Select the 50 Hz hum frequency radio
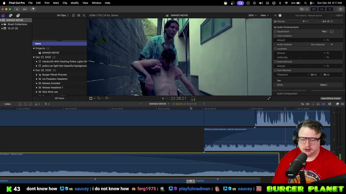The image size is (346, 194). pyautogui.click(x=308, y=75)
